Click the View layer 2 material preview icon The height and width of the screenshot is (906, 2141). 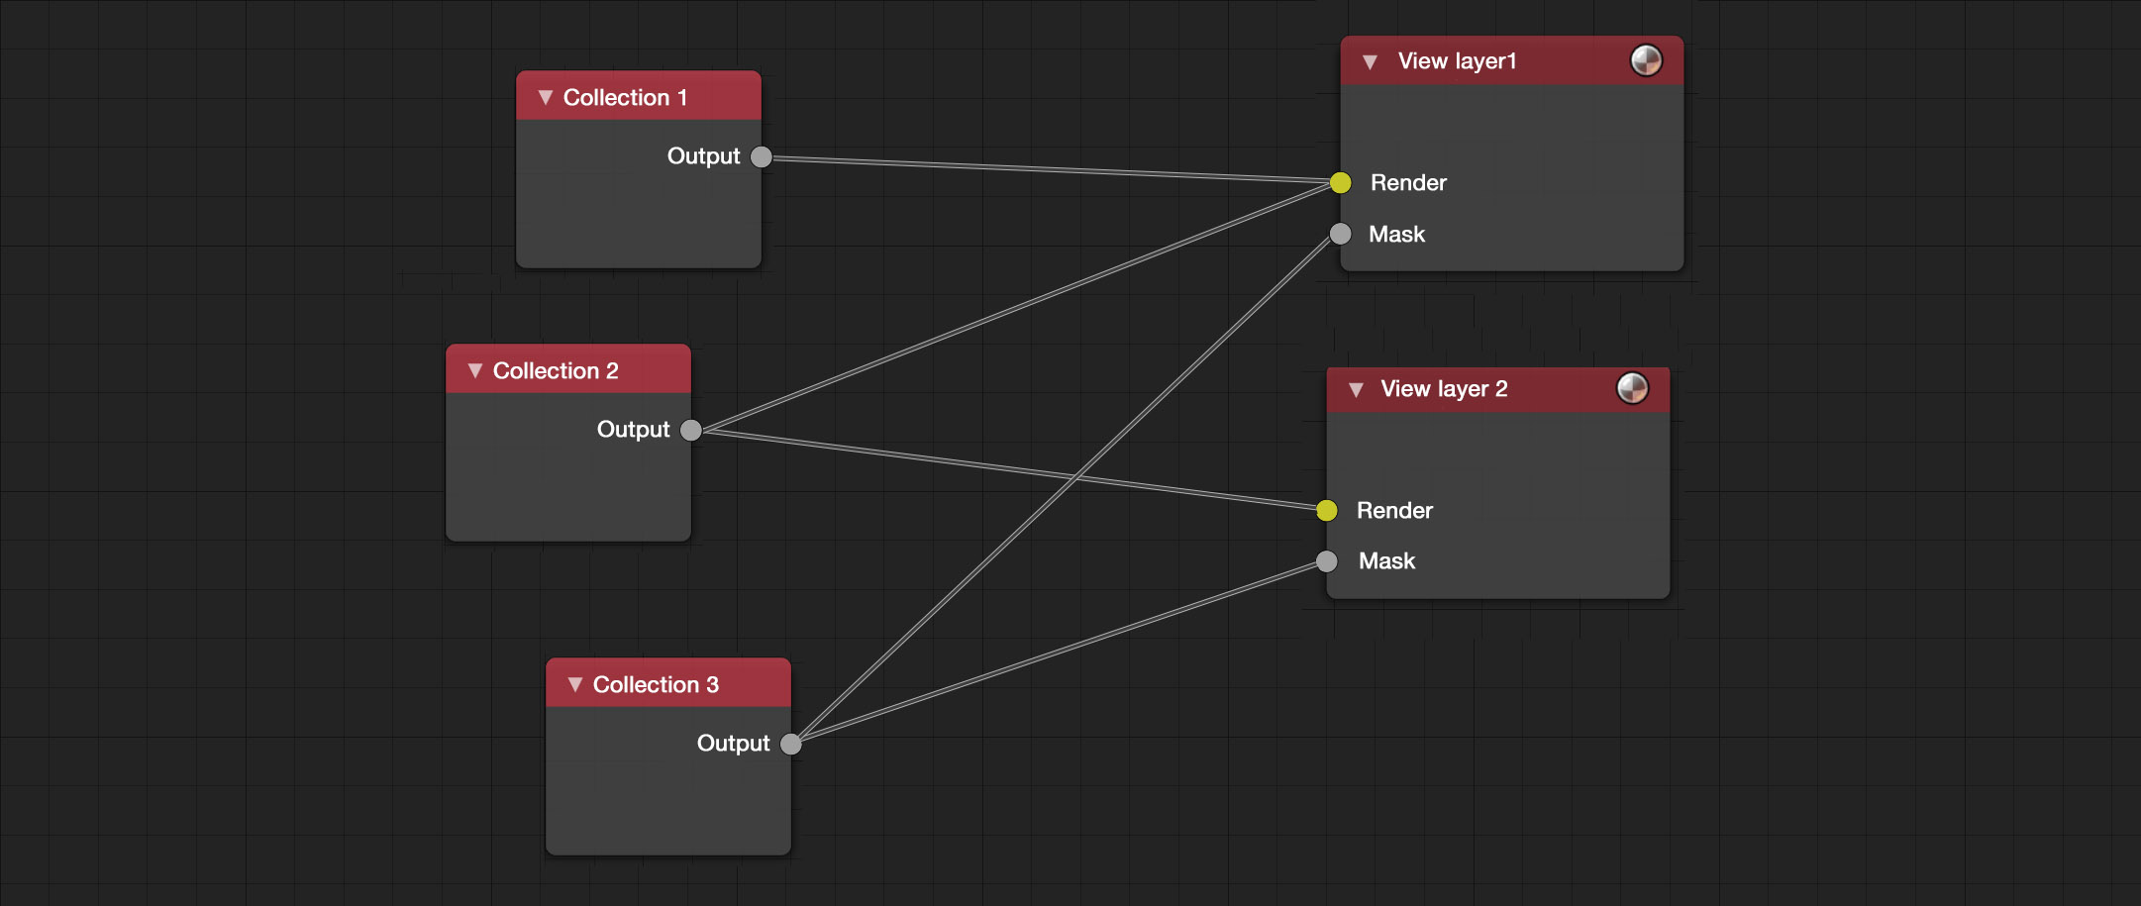click(1632, 388)
